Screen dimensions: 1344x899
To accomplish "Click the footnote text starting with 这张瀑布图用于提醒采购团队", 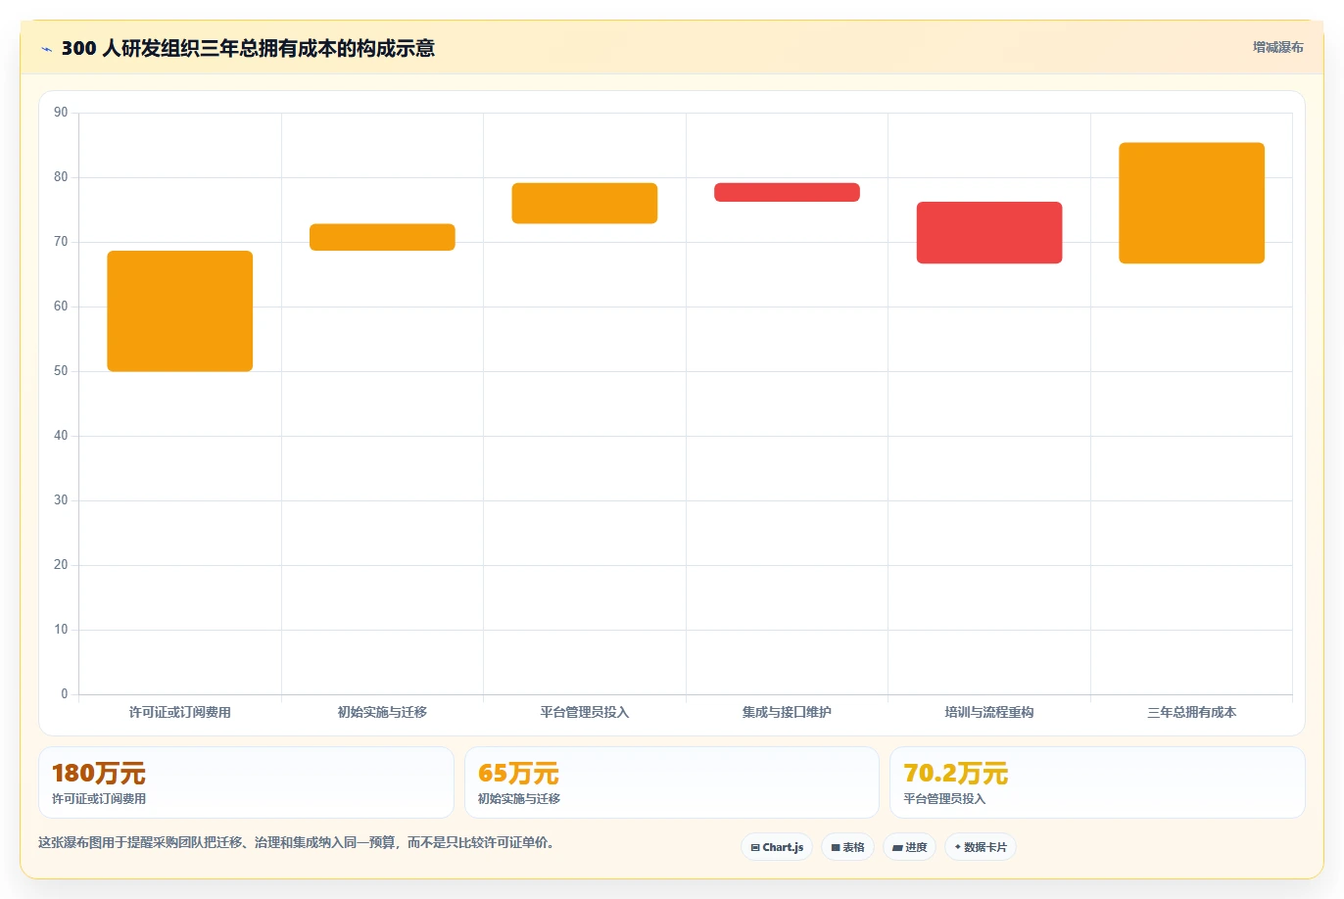I will pos(298,842).
